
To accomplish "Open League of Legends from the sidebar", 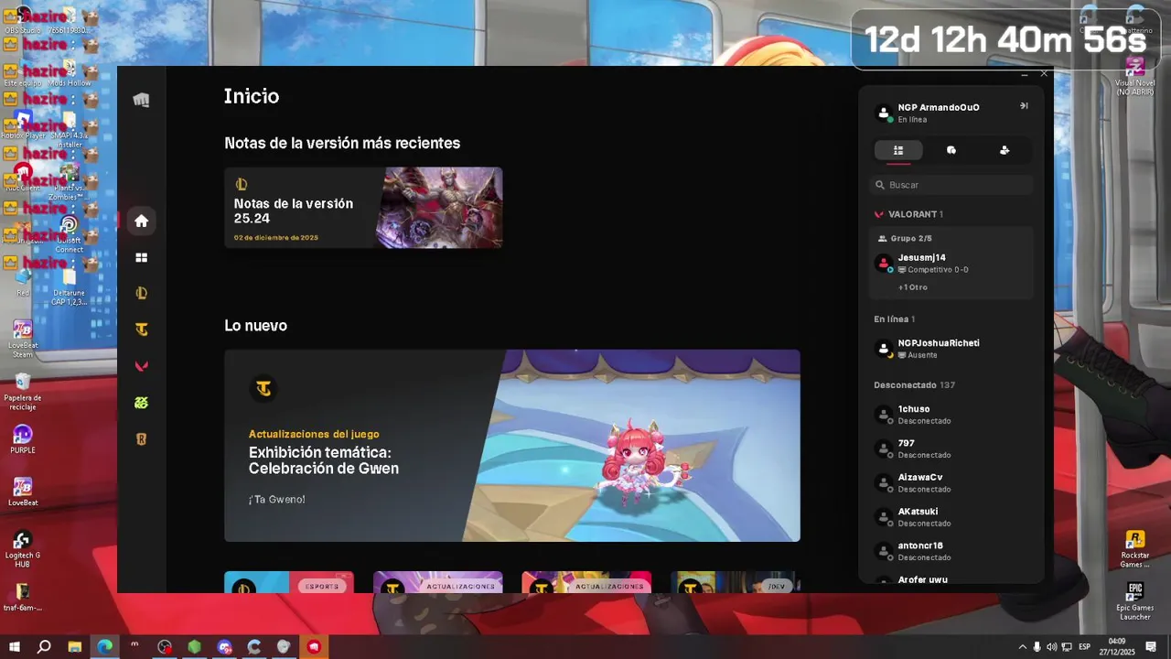I will pos(141,293).
